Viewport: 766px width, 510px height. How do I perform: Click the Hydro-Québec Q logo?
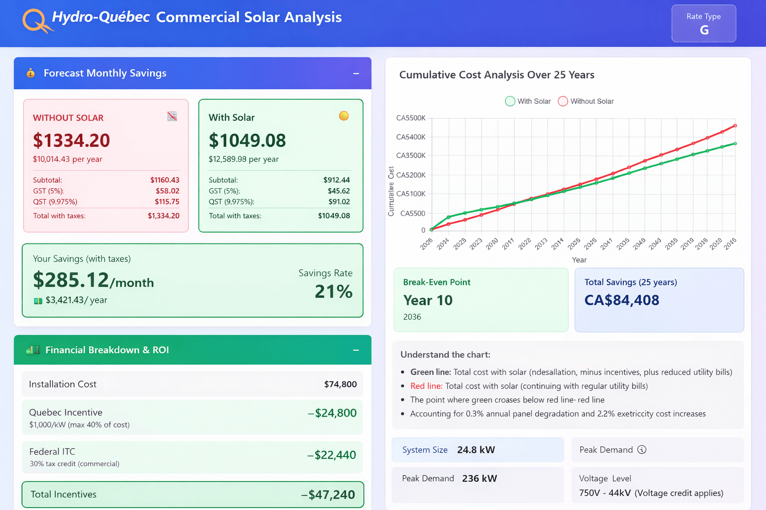(37, 21)
